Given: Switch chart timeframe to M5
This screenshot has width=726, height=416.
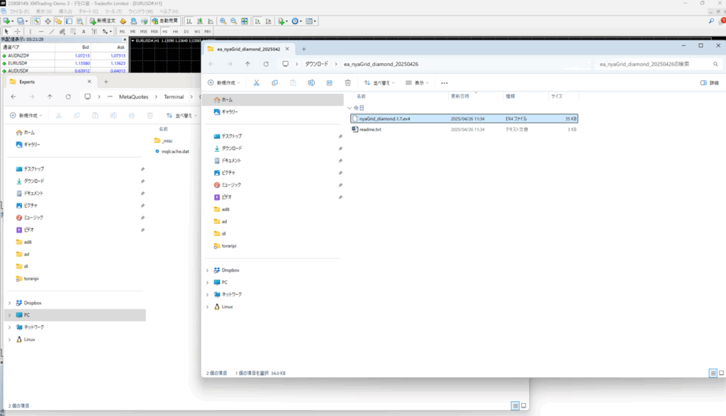Looking at the screenshot, I should point(133,31).
